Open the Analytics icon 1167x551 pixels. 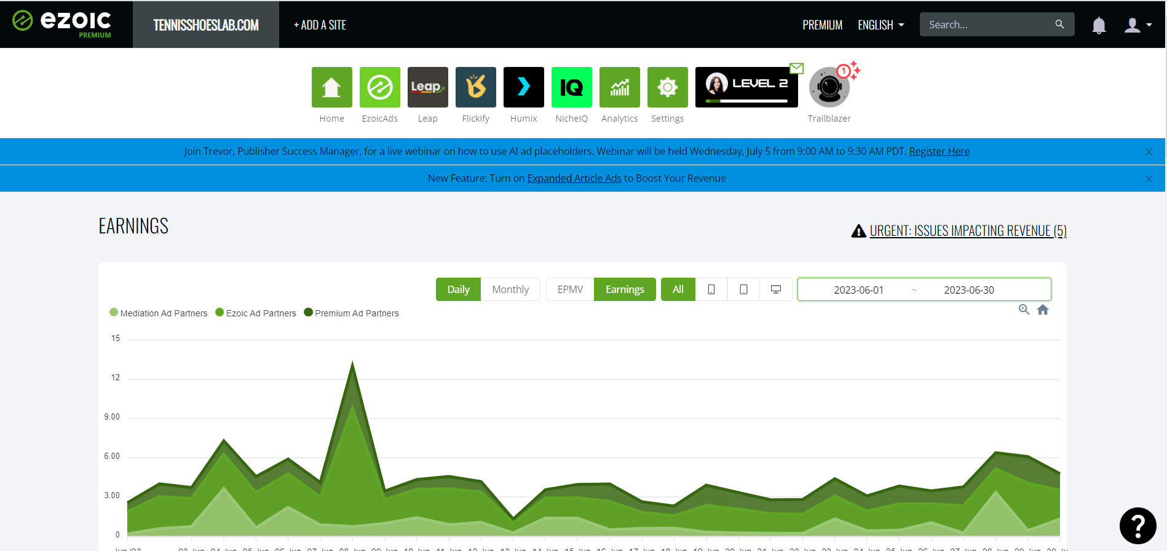click(620, 87)
